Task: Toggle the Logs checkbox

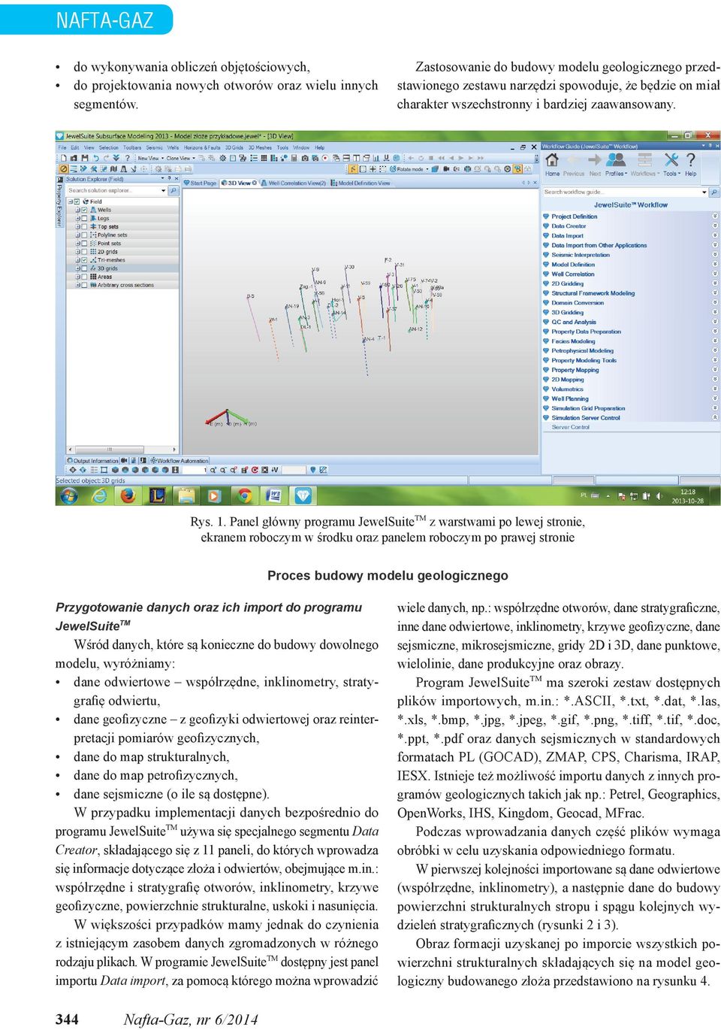Action: pyautogui.click(x=84, y=218)
